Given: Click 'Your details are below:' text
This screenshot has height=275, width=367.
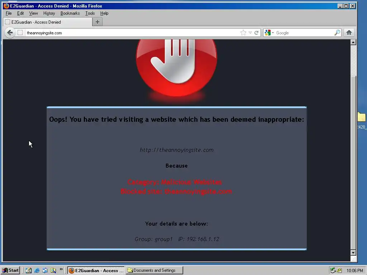Looking at the screenshot, I should point(176,224).
